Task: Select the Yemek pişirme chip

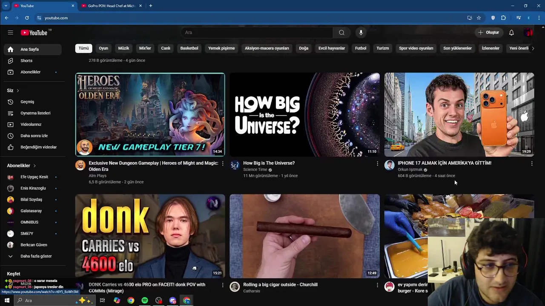Action: pyautogui.click(x=221, y=48)
